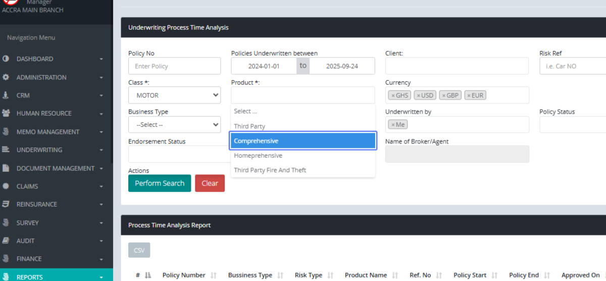Remove the USD currency tag
The height and width of the screenshot is (281, 606).
pyautogui.click(x=418, y=96)
